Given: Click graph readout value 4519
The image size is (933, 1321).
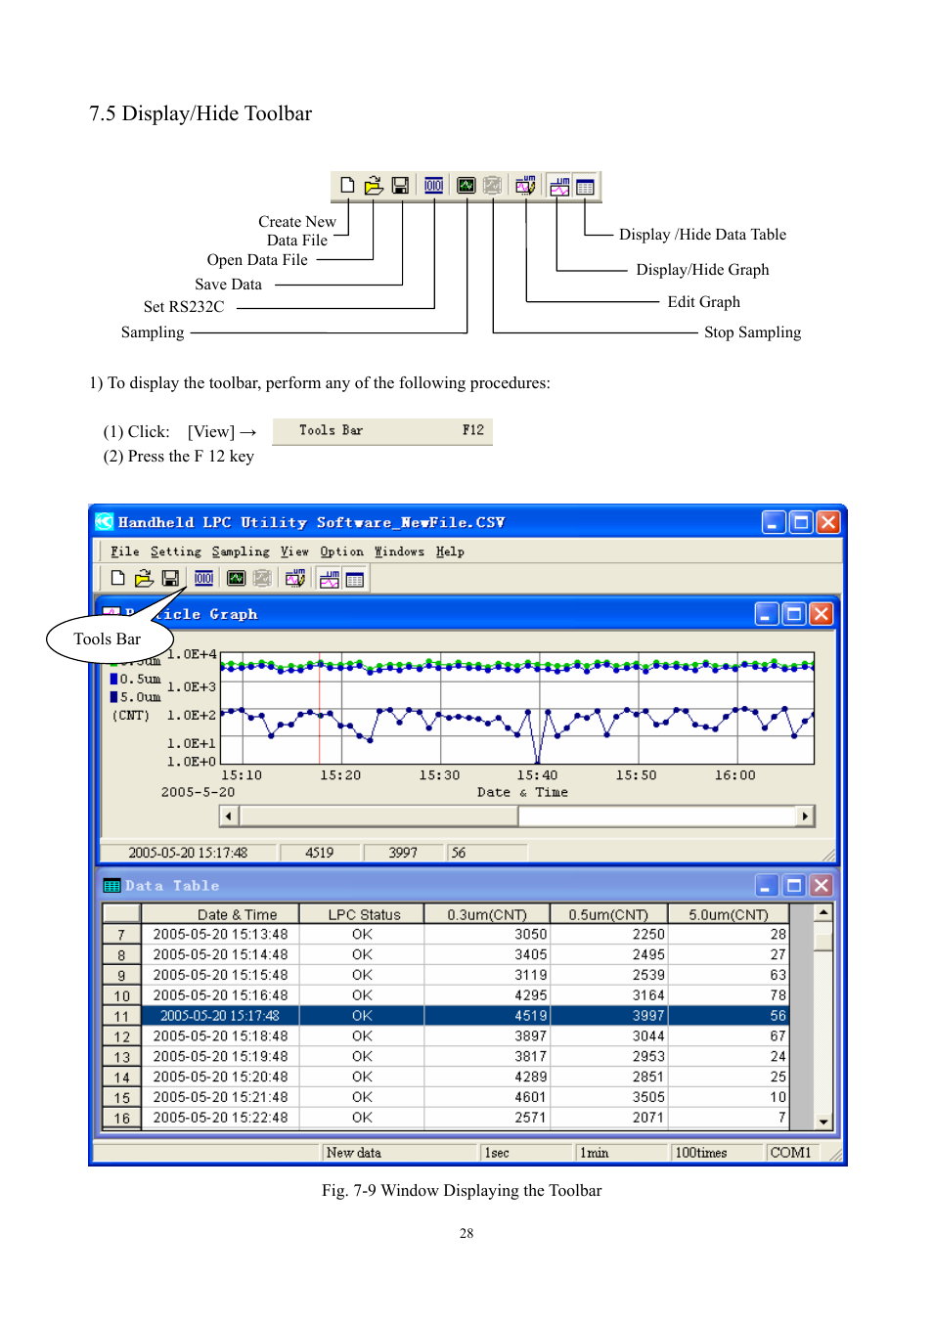Looking at the screenshot, I should click(x=319, y=853).
